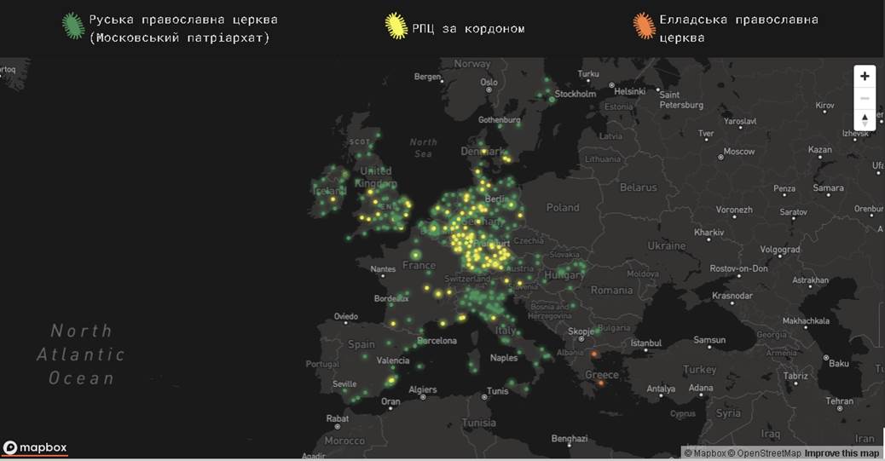Click the green dot near Stockholm
Screen dimensions: 885x461
click(552, 100)
